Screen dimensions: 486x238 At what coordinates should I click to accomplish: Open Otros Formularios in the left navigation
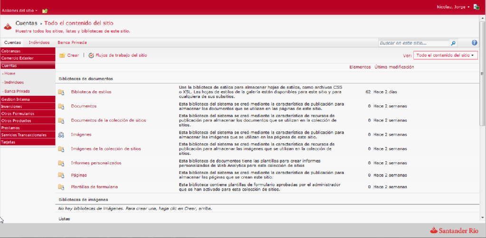(28, 114)
